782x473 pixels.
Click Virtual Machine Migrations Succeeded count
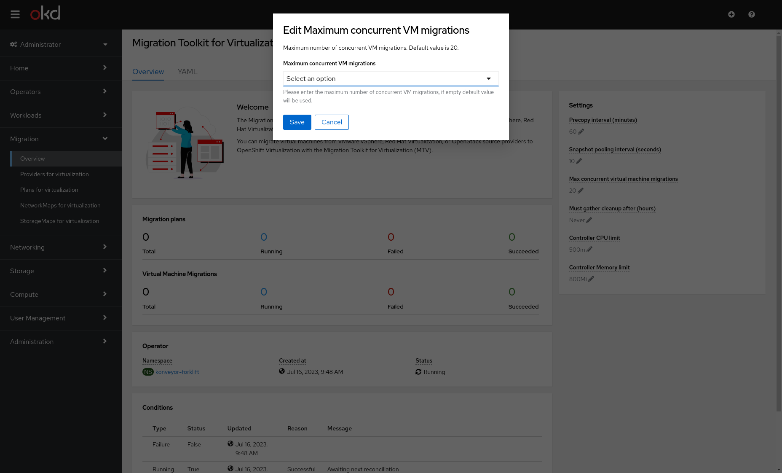[512, 292]
